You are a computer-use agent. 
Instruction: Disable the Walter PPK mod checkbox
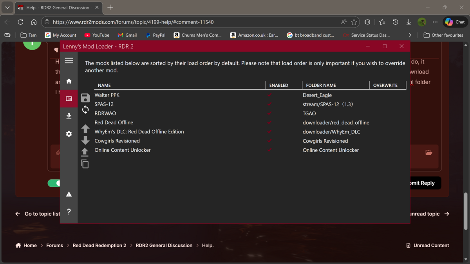(x=269, y=95)
